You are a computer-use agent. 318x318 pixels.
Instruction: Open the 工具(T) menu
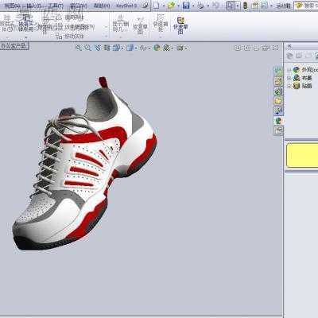pos(56,6)
